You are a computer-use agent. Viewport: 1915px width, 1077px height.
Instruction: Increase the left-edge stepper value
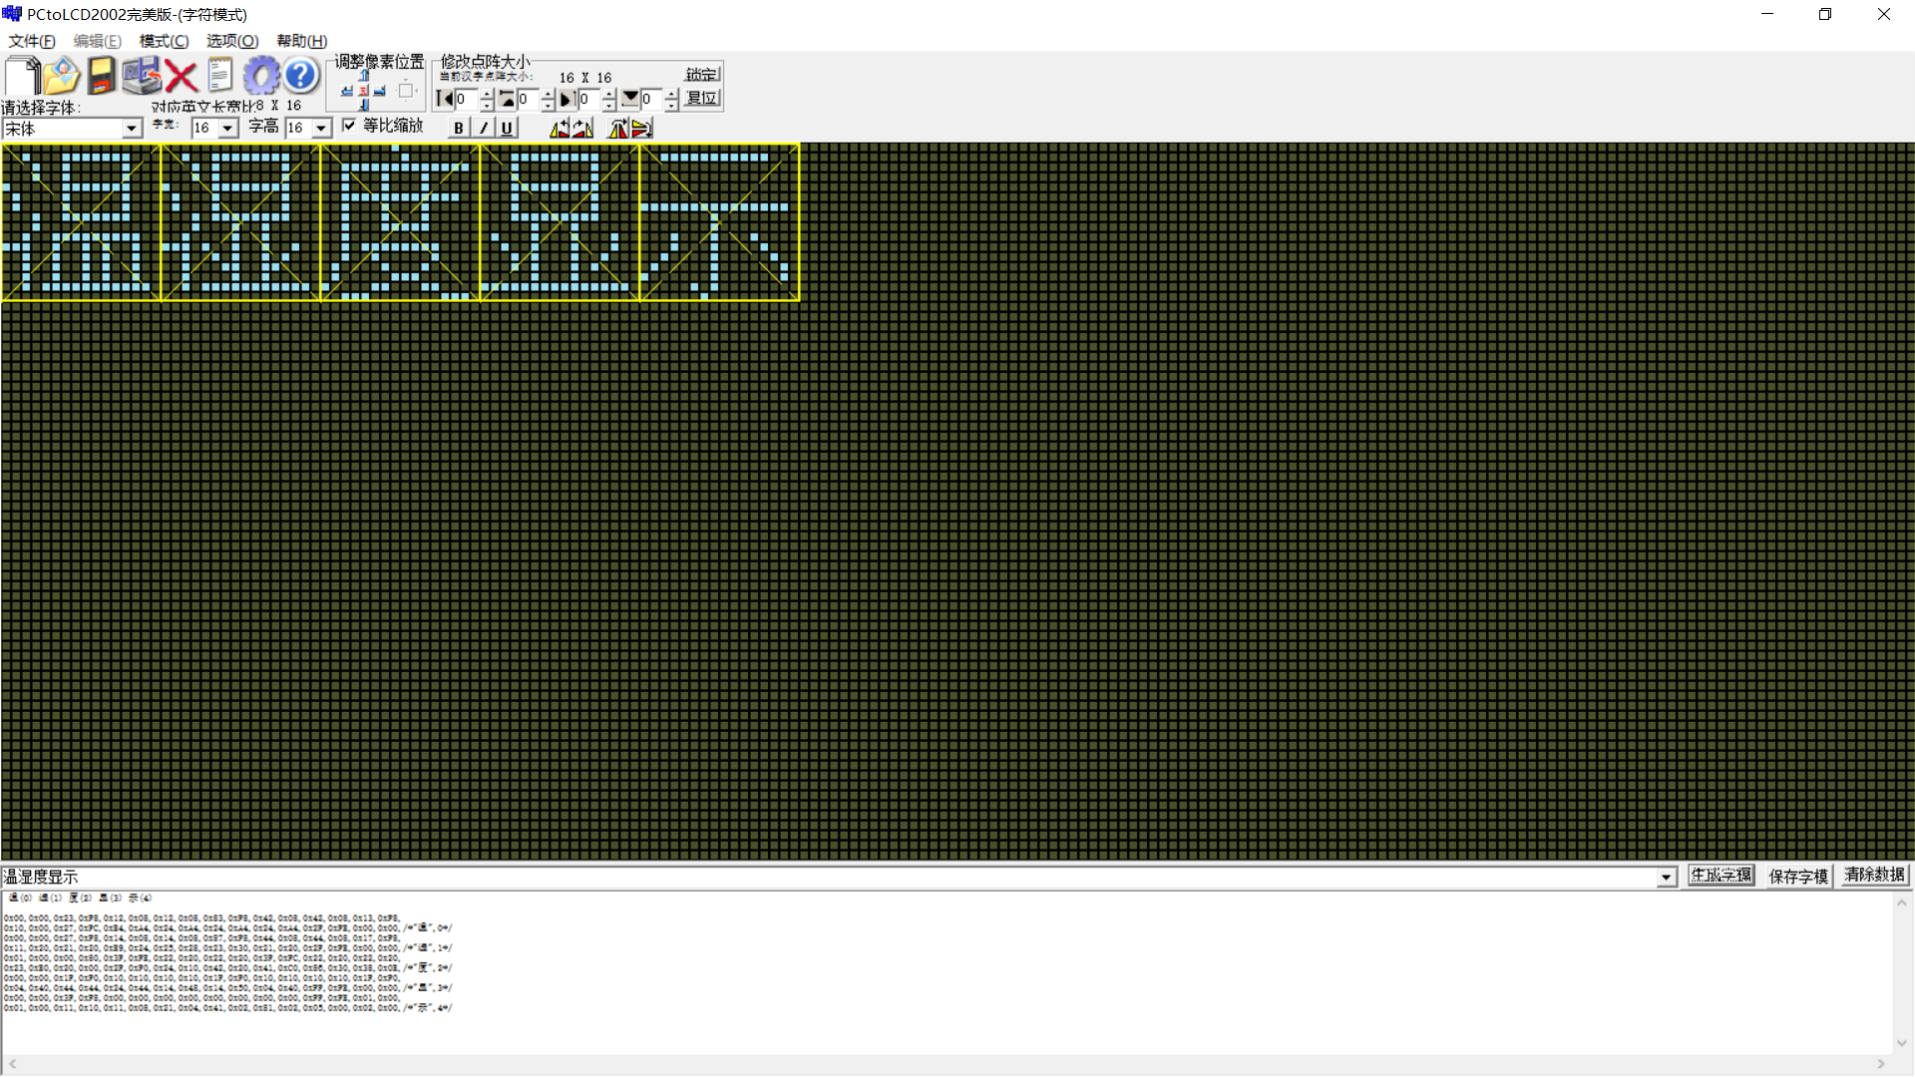click(487, 94)
